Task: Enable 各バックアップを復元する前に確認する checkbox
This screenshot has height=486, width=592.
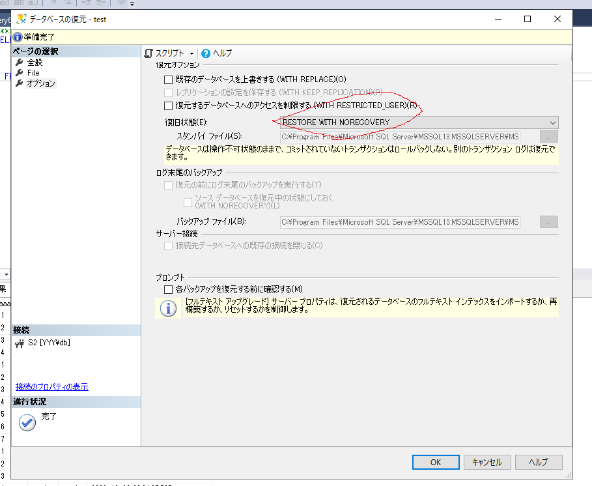Action: click(169, 290)
